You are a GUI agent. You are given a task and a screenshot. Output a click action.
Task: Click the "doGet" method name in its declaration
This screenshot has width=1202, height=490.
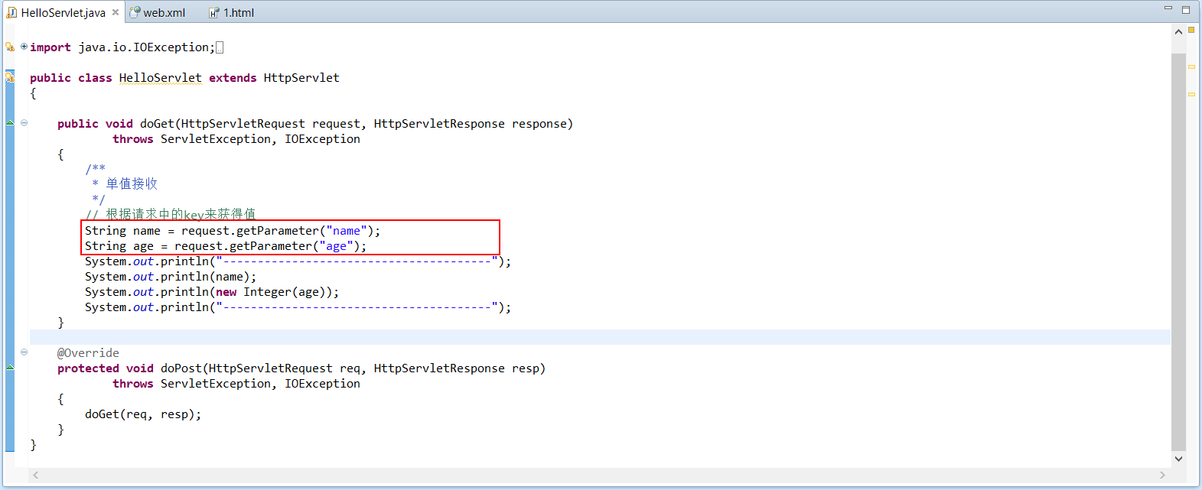pos(157,124)
